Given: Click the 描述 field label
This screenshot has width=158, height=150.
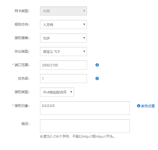Looking at the screenshot, I should click(x=25, y=124).
